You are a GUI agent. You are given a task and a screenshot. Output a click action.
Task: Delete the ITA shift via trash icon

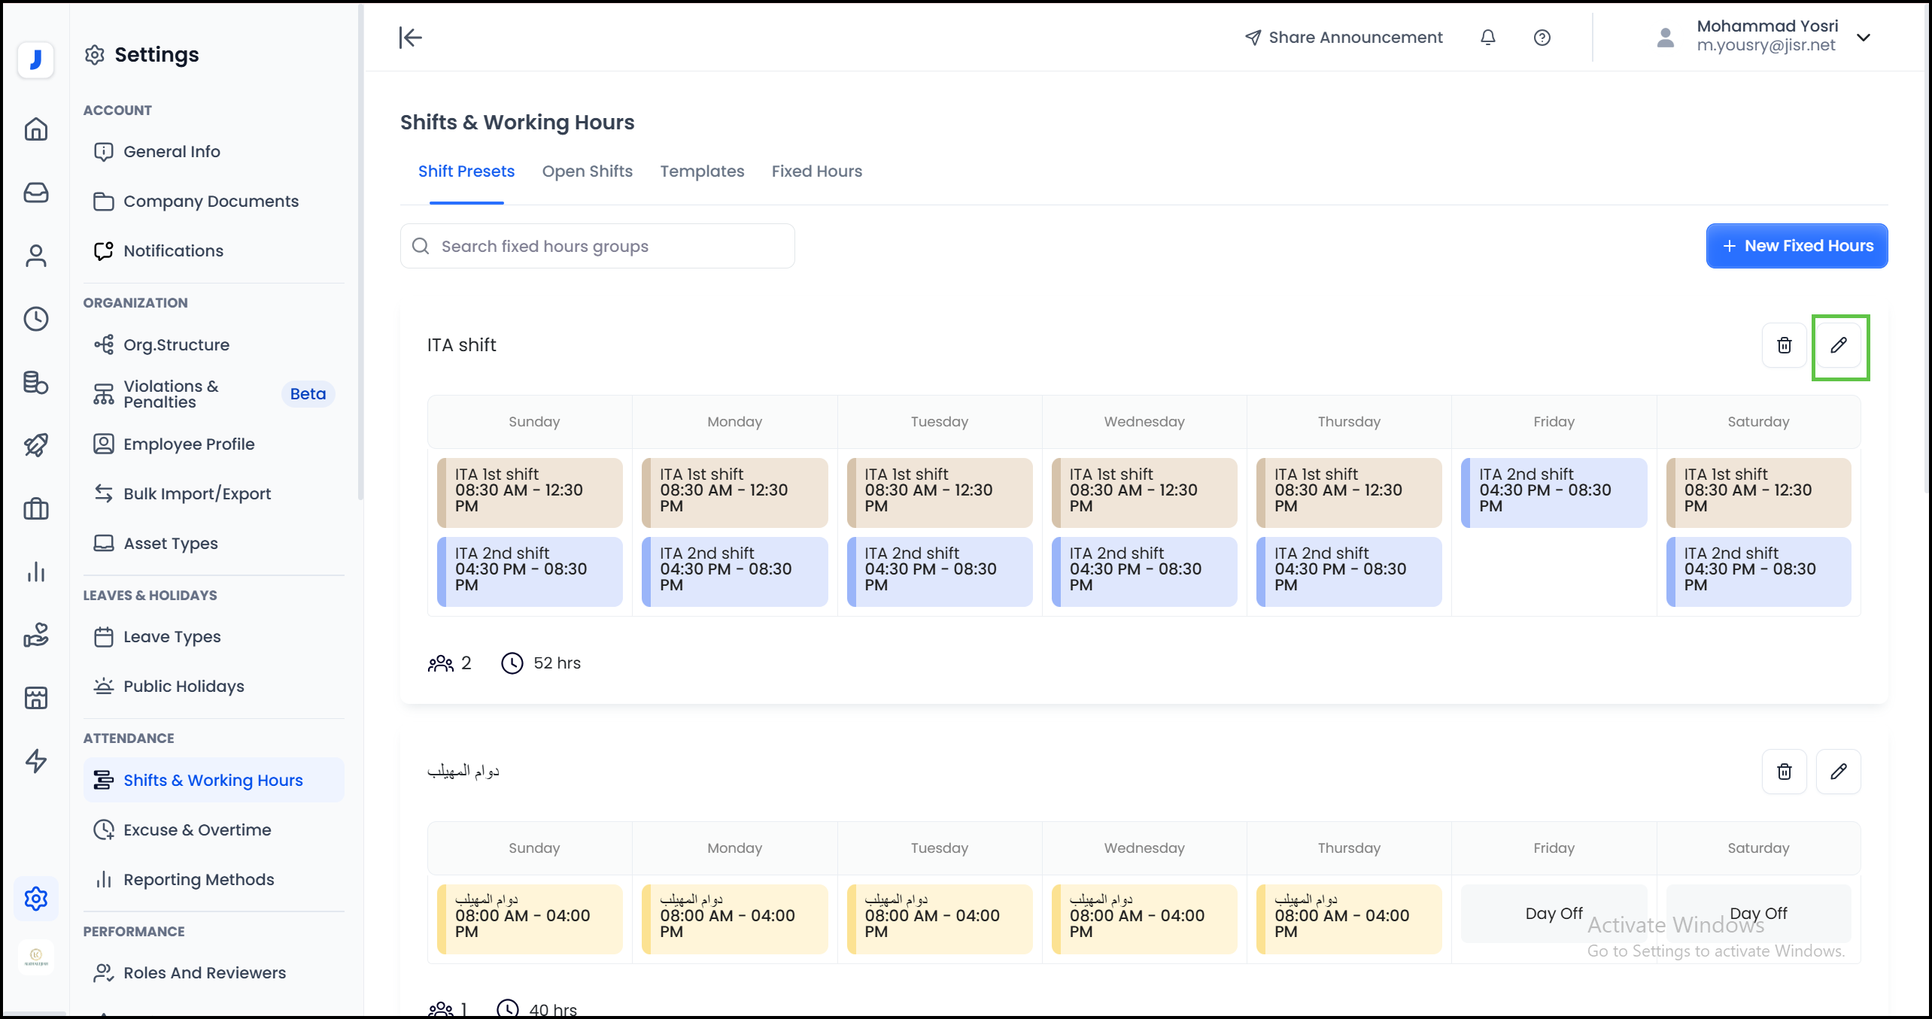[x=1784, y=345]
